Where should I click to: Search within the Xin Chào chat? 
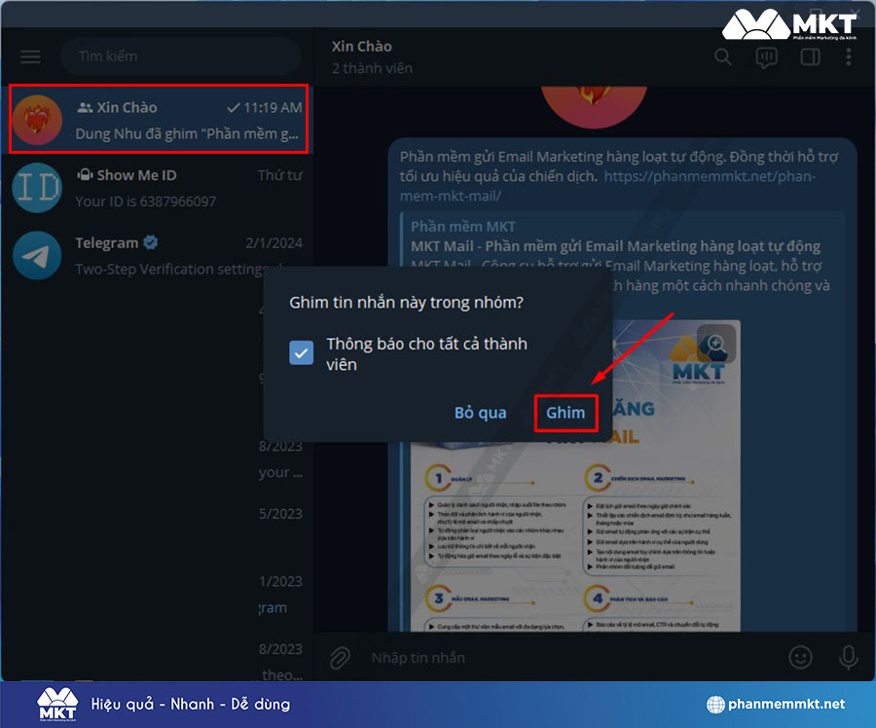722,56
